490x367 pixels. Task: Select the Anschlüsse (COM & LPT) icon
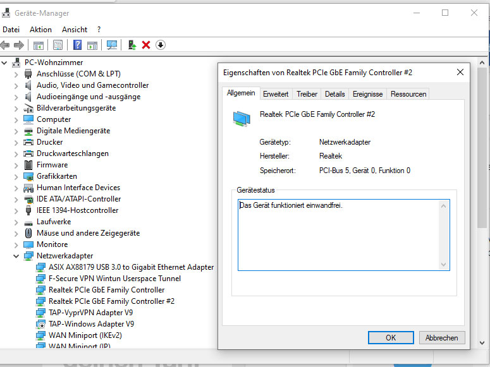point(28,74)
